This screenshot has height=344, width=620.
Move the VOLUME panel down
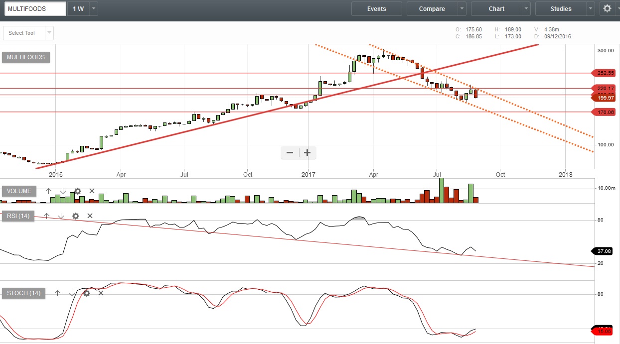(x=63, y=191)
